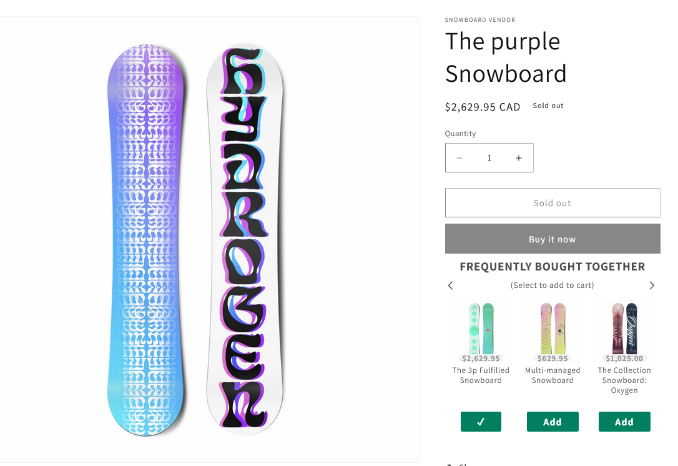This screenshot has height=466, width=678.
Task: Click the wide Sold out button
Action: click(553, 203)
